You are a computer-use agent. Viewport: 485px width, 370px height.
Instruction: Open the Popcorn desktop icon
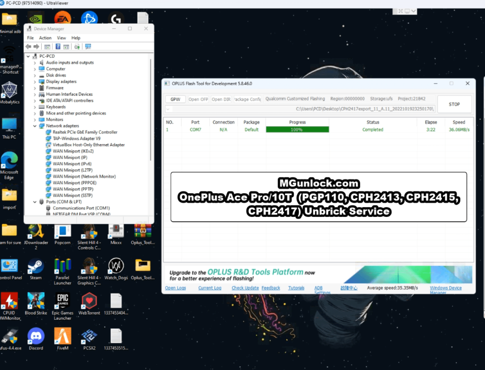coord(63,235)
